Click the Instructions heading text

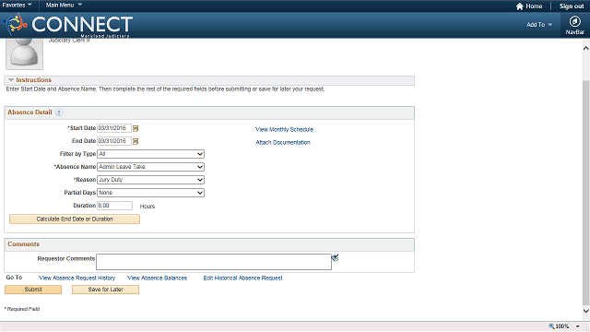pos(33,80)
